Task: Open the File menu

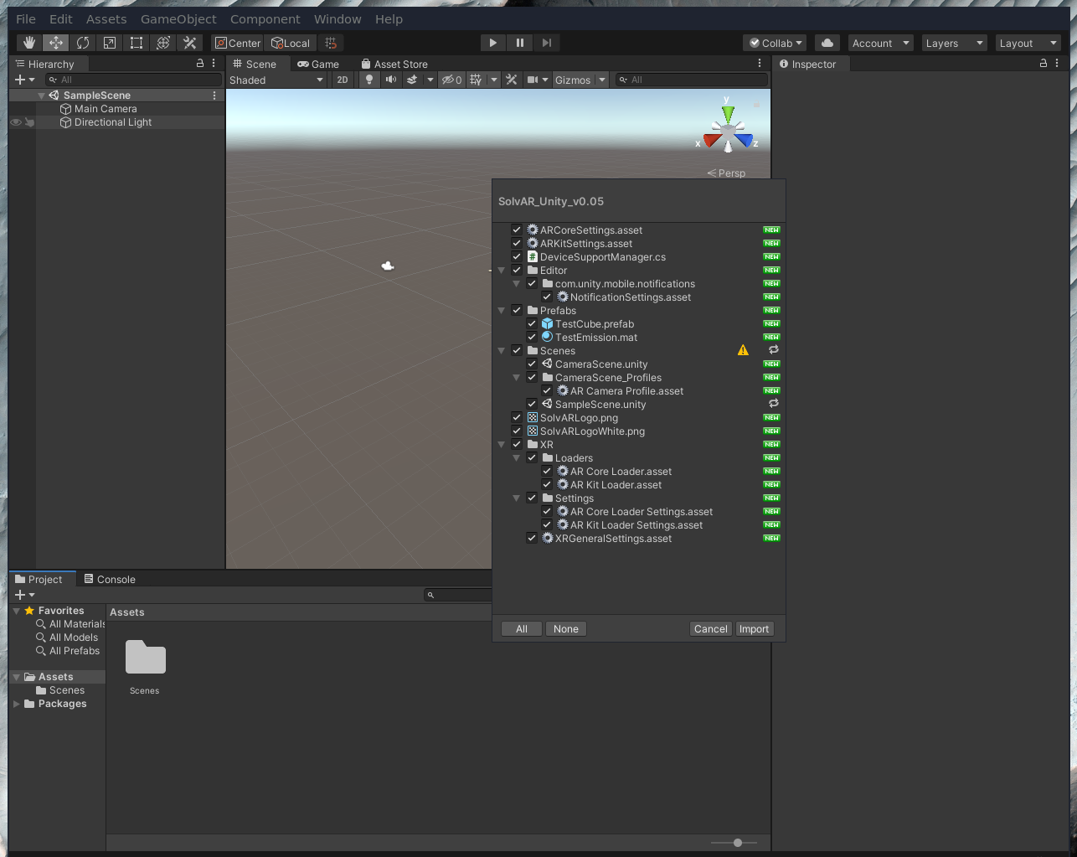Action: [x=26, y=18]
